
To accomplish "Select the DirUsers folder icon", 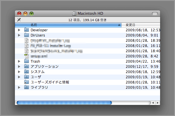I will (27, 35).
